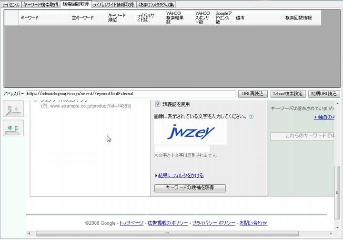343x240 pixels.
Task: Click キーワードの候補を取得 button
Action: [x=190, y=188]
